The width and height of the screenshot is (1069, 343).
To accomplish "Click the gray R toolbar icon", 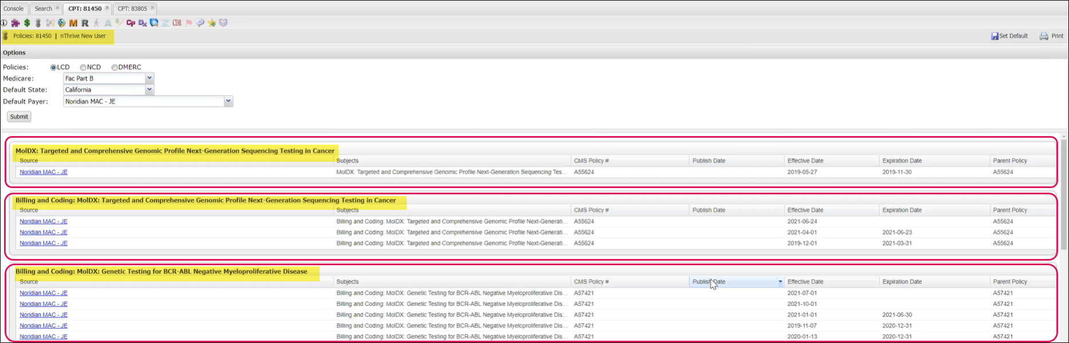I will click(85, 23).
